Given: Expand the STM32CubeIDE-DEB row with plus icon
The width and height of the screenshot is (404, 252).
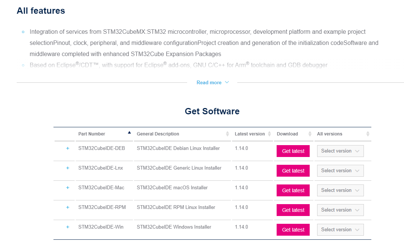Looking at the screenshot, I should click(68, 148).
